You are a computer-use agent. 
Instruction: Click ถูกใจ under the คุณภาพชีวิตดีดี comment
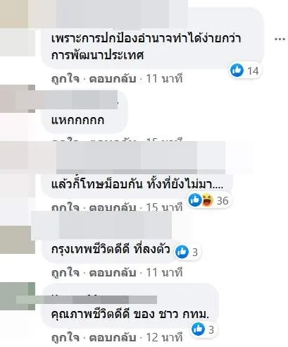(x=65, y=338)
